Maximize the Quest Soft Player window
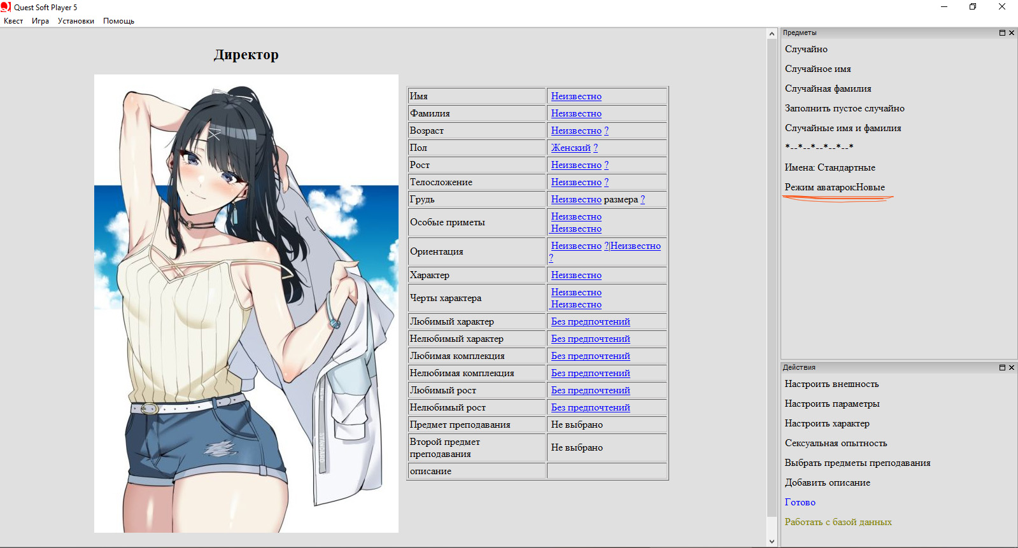This screenshot has width=1018, height=548. pyautogui.click(x=973, y=7)
